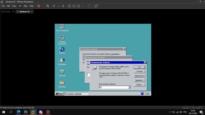This screenshot has width=205, height=115.
Task: Close the front file copy dialog
Action: point(145,63)
